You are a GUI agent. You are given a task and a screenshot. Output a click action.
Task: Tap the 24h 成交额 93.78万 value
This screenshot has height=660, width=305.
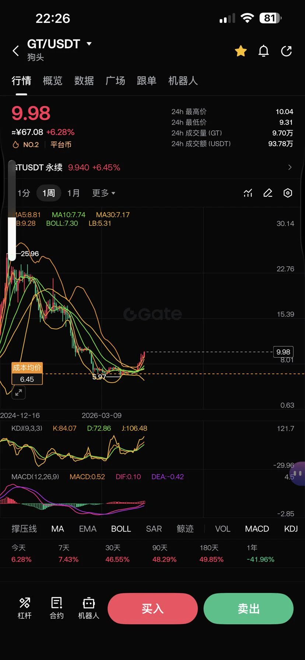coord(281,144)
